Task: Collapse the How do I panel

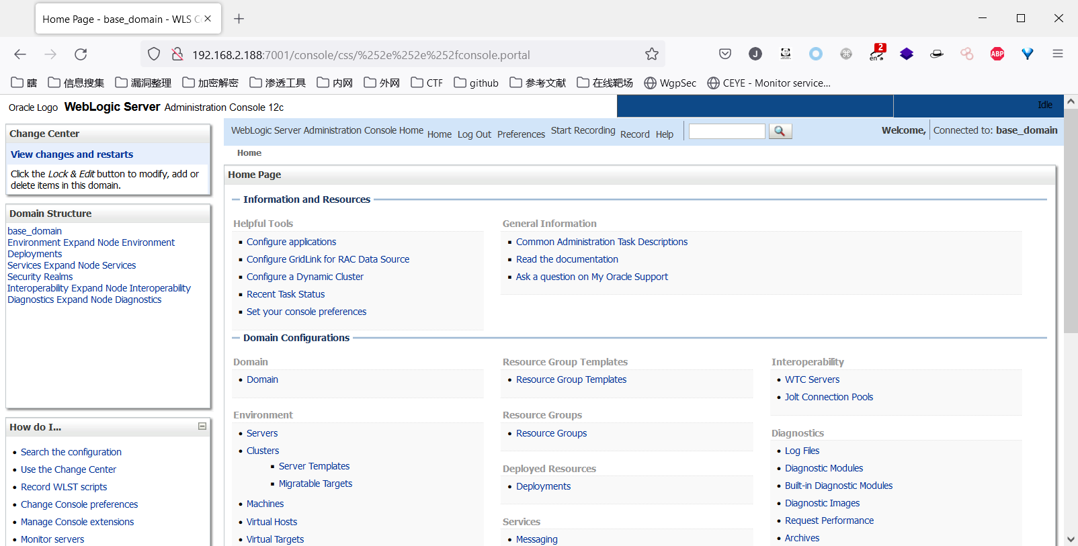Action: point(202,426)
